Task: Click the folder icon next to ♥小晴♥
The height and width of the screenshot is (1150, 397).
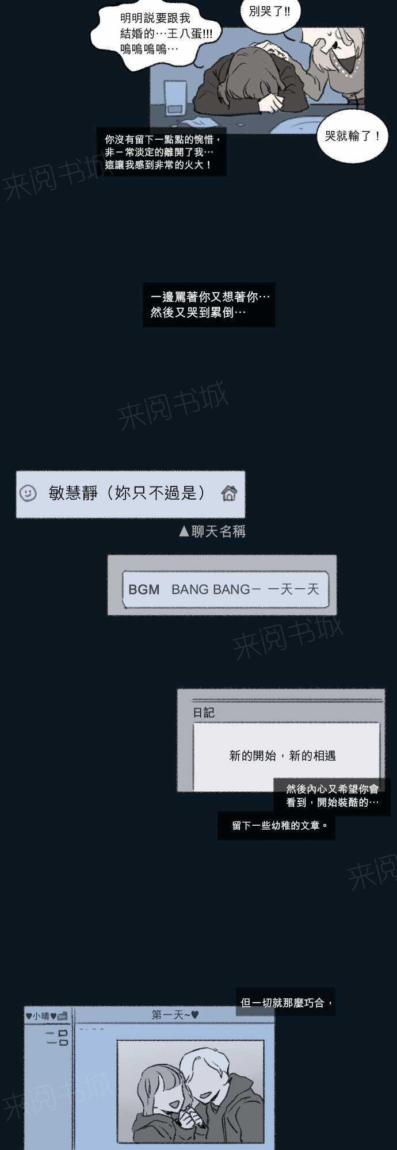Action: click(63, 1016)
